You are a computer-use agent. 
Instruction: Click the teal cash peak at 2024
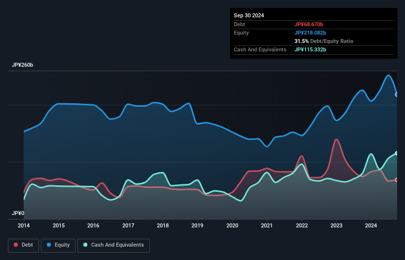[371, 154]
